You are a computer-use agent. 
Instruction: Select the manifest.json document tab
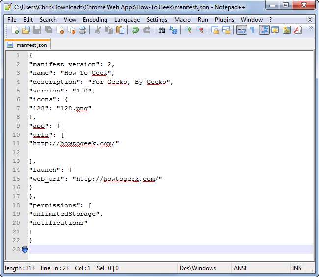coord(28,45)
